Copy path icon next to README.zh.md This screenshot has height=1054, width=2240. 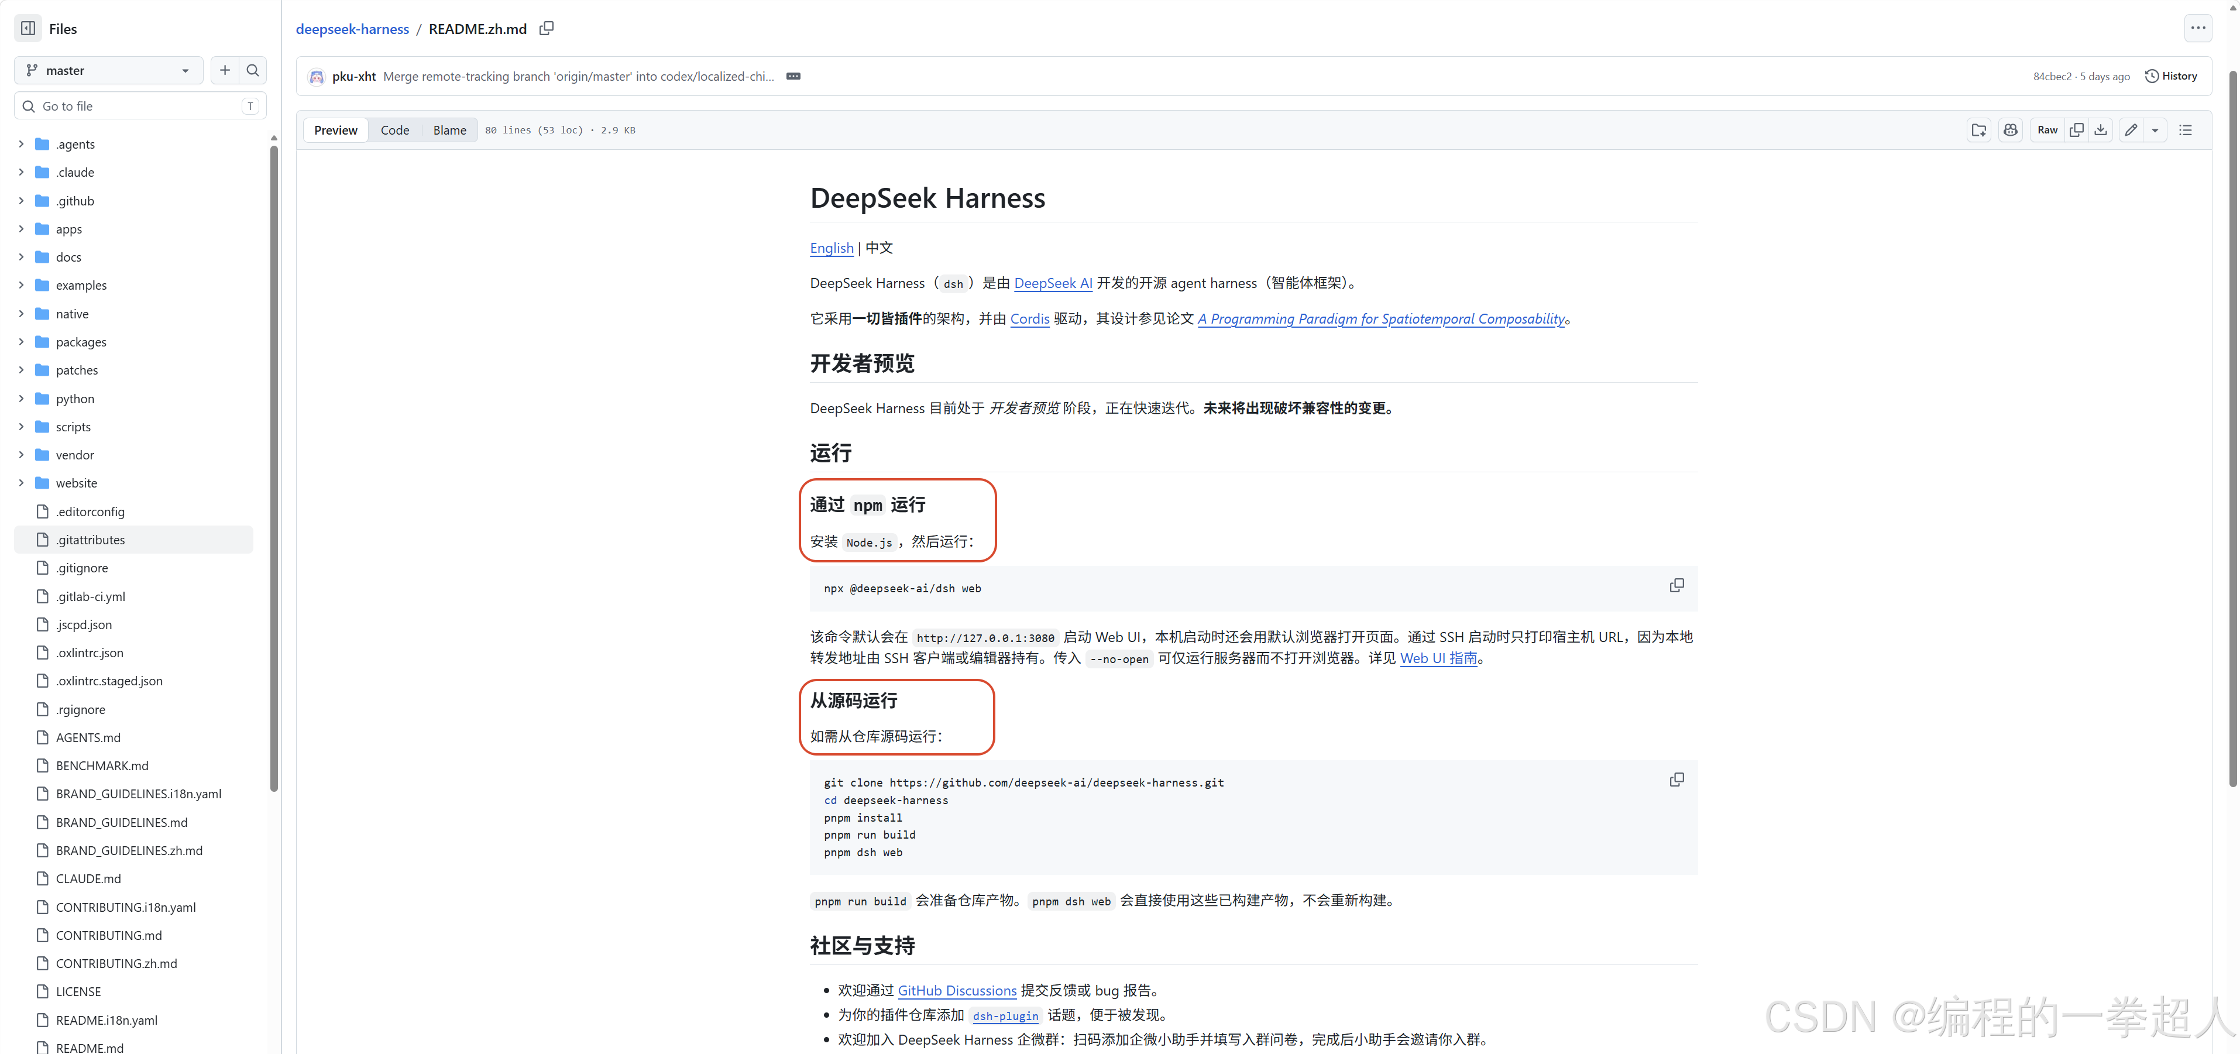pyautogui.click(x=546, y=28)
